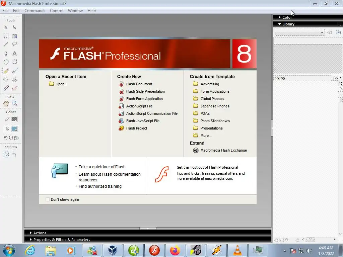Click Take a quick tour of Flash

[x=102, y=167]
